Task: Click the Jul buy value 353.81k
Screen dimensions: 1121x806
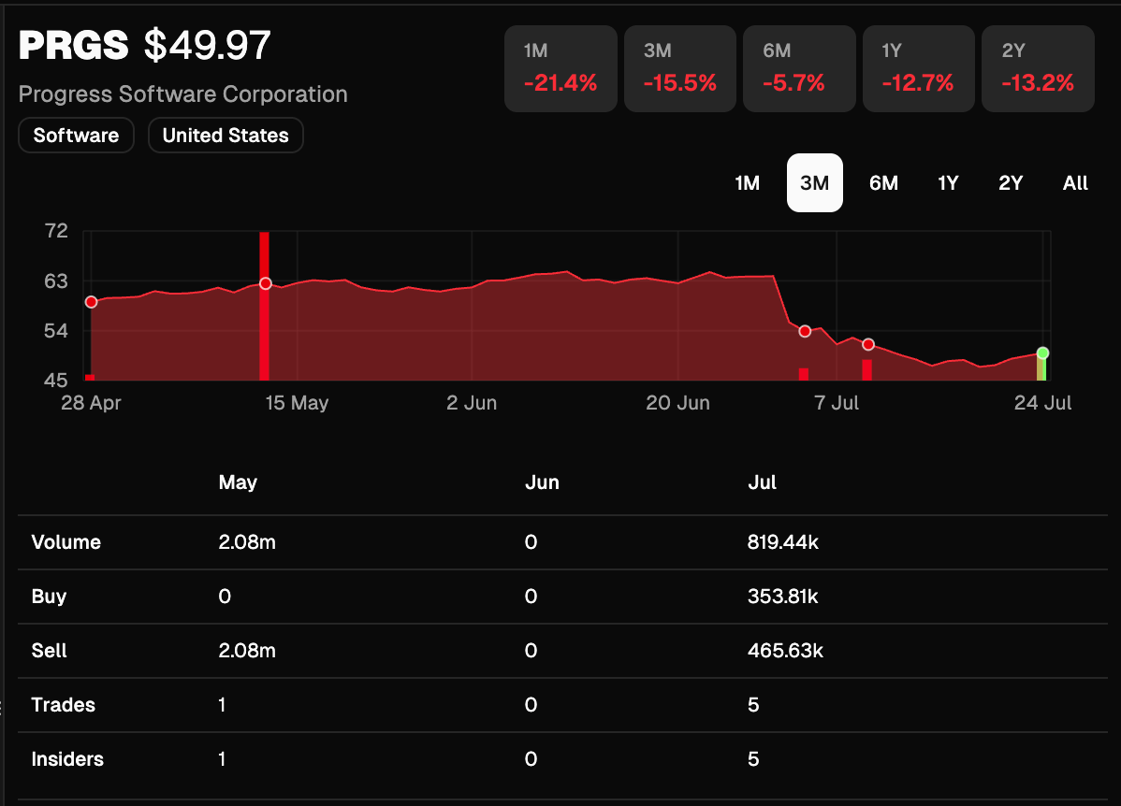Action: coord(783,597)
